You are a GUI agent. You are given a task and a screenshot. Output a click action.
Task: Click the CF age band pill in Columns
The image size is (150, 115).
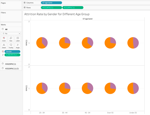[51, 3]
